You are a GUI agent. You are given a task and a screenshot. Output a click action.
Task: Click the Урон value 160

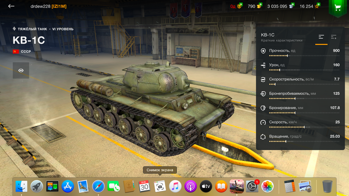(x=336, y=65)
